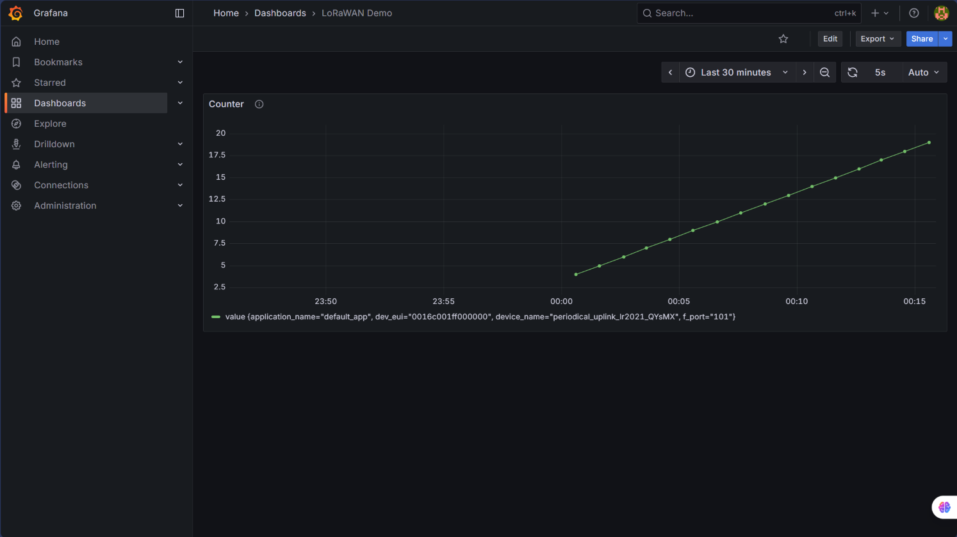Click the Administration gear icon
The image size is (957, 537).
point(17,205)
